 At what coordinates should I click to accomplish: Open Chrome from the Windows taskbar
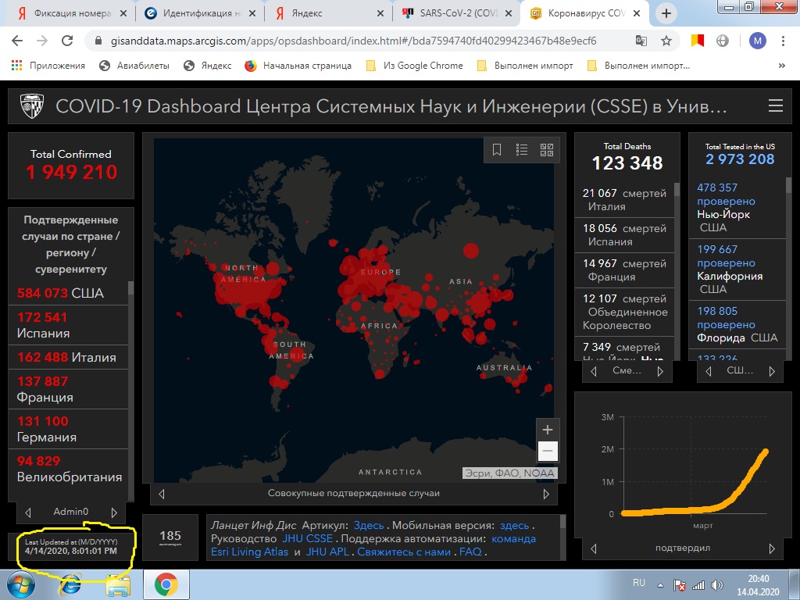tap(166, 584)
